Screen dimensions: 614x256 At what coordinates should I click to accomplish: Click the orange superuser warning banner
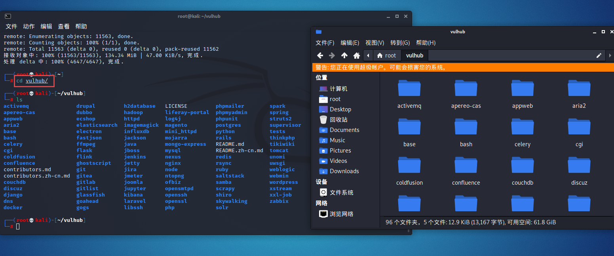pyautogui.click(x=463, y=67)
